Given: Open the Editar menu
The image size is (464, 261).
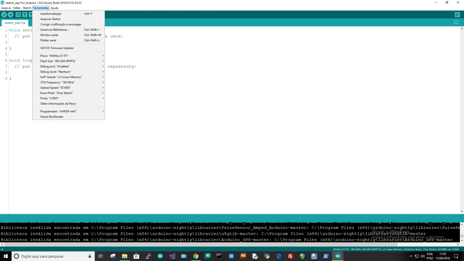Looking at the screenshot, I should pos(17,8).
